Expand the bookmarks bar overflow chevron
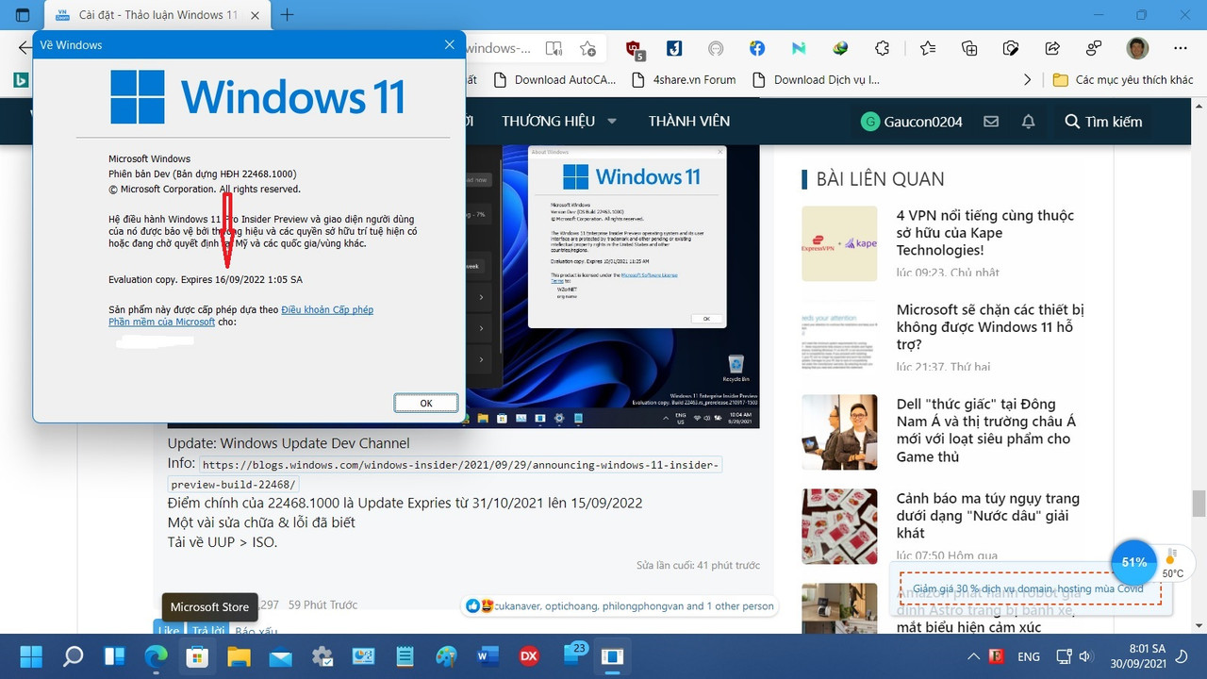This screenshot has width=1207, height=679. click(x=1028, y=80)
